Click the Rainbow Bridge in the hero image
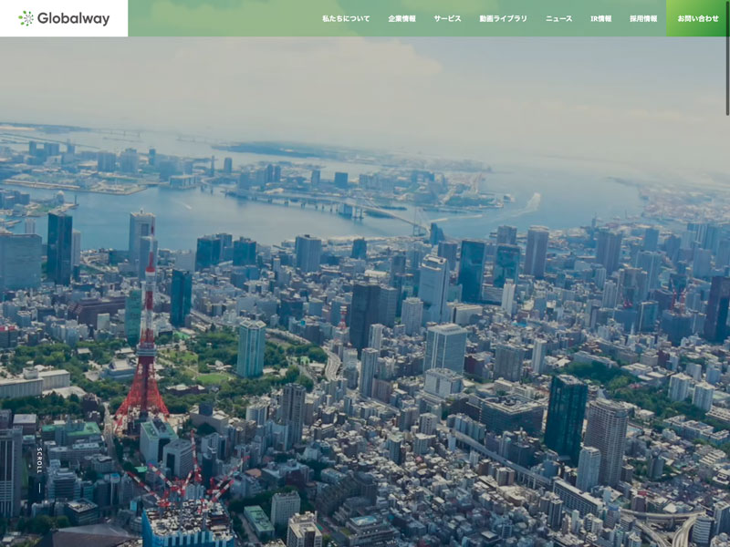This screenshot has width=730, height=547. (x=383, y=214)
